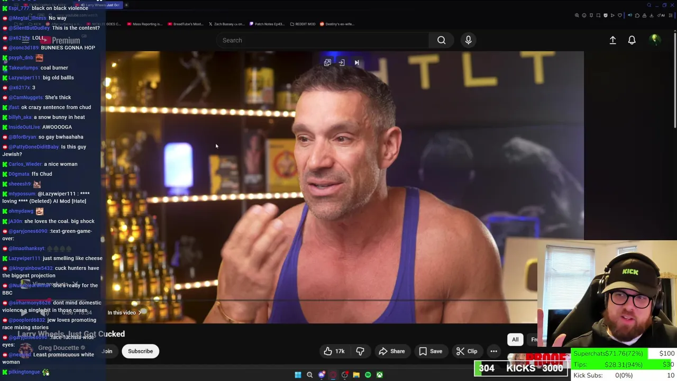
Task: Open the new tab plus button
Action: pos(126,5)
